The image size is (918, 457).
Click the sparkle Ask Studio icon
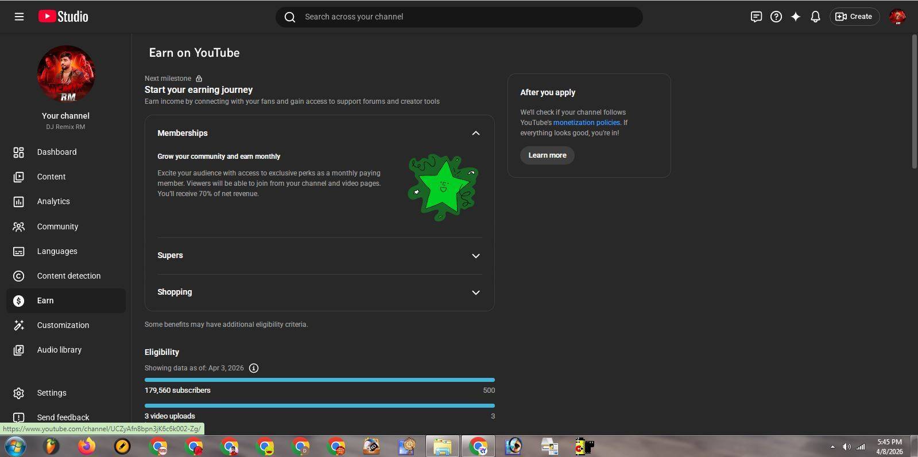pos(796,17)
